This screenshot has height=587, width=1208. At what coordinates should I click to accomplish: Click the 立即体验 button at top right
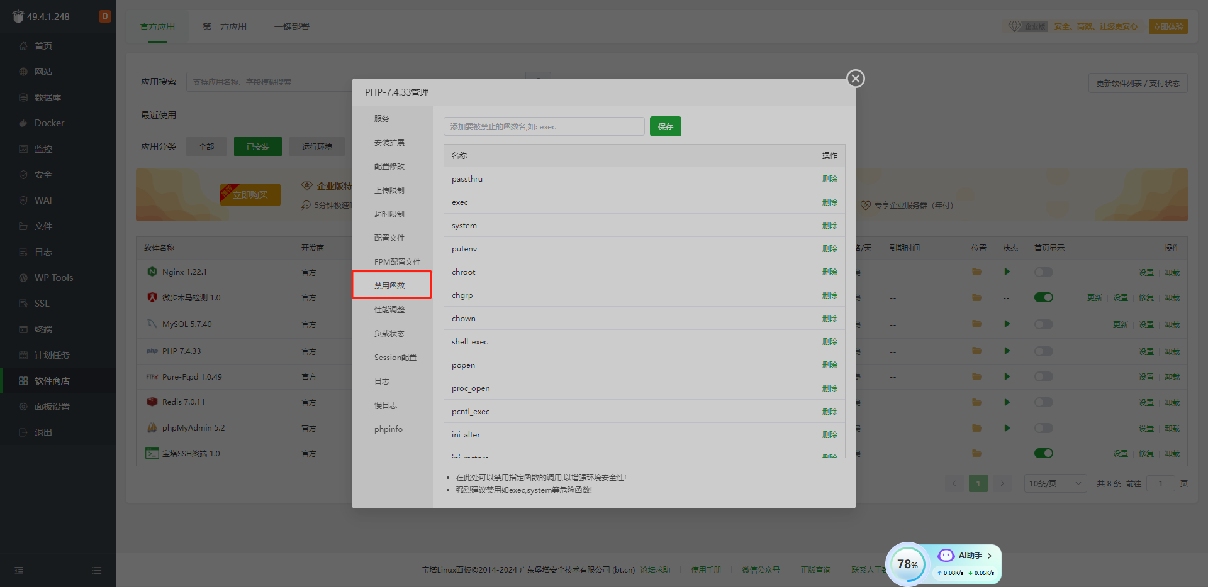[x=1168, y=26]
